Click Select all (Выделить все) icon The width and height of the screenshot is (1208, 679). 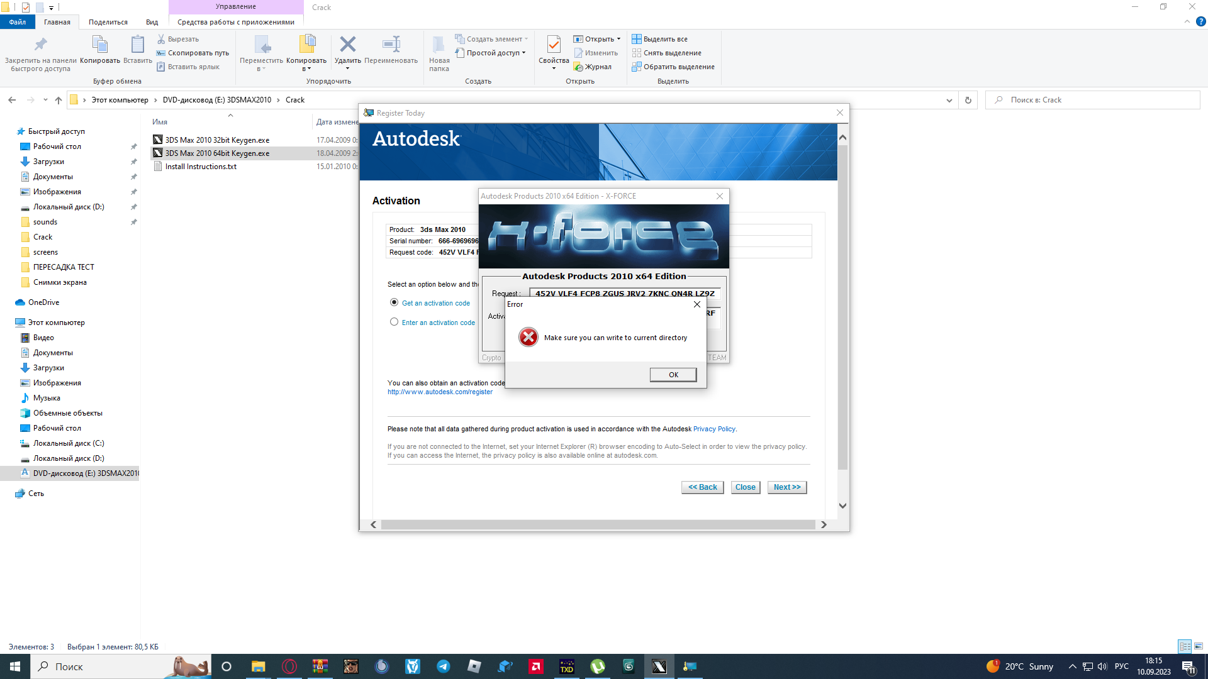(x=637, y=39)
